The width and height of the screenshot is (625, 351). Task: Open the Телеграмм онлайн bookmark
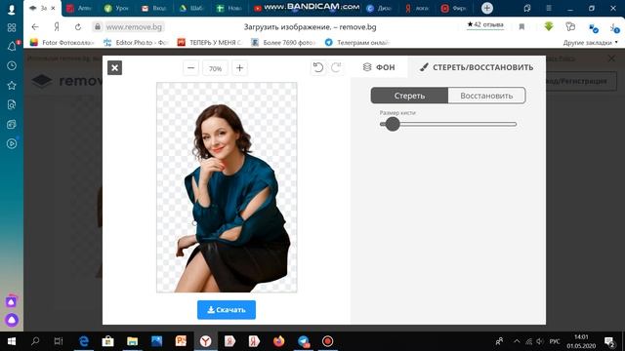pos(356,42)
